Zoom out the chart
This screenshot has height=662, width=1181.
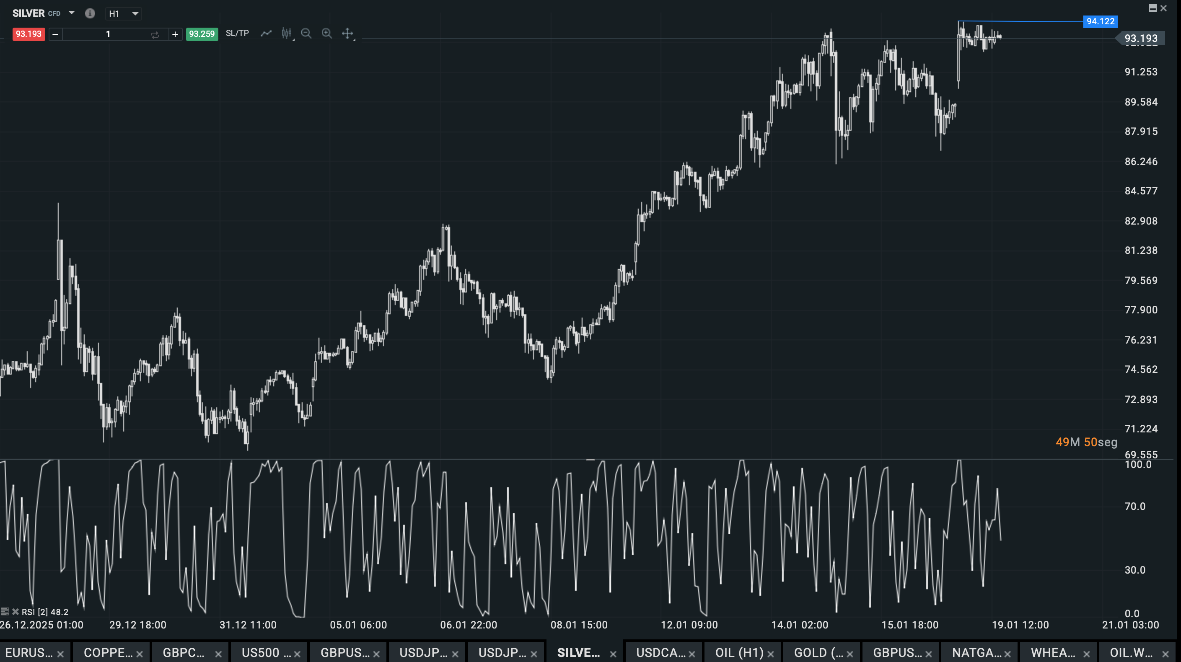pyautogui.click(x=306, y=34)
